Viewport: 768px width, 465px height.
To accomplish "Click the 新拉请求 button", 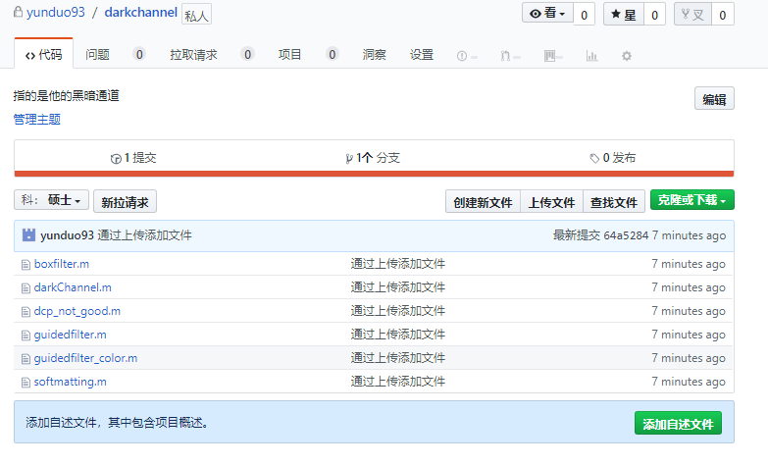I will pyautogui.click(x=125, y=201).
